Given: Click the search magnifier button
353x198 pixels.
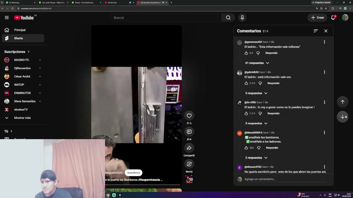Looking at the screenshot, I should coord(228,18).
